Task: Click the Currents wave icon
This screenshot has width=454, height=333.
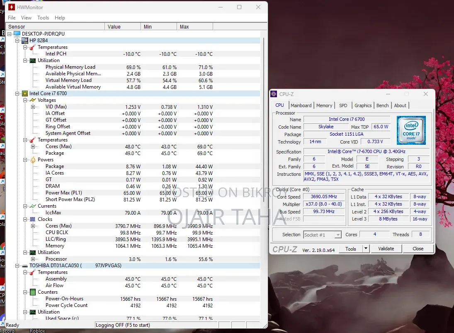Action: click(33, 206)
